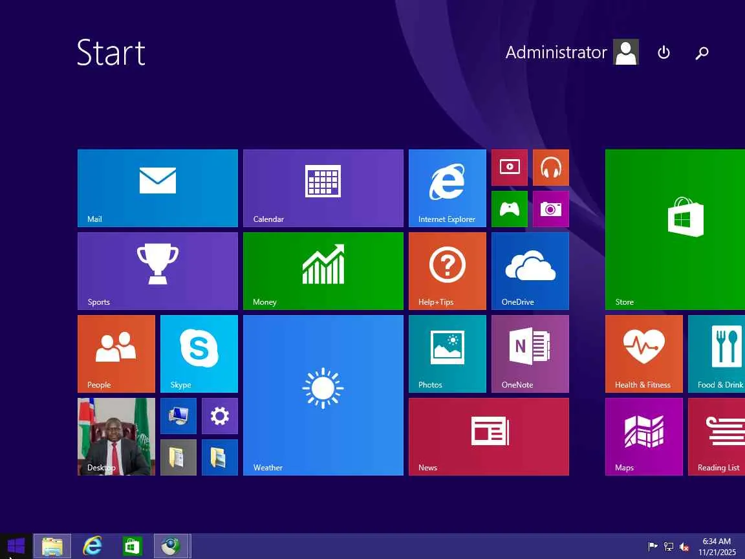Launch the Skype tile
The image size is (745, 559).
[199, 354]
